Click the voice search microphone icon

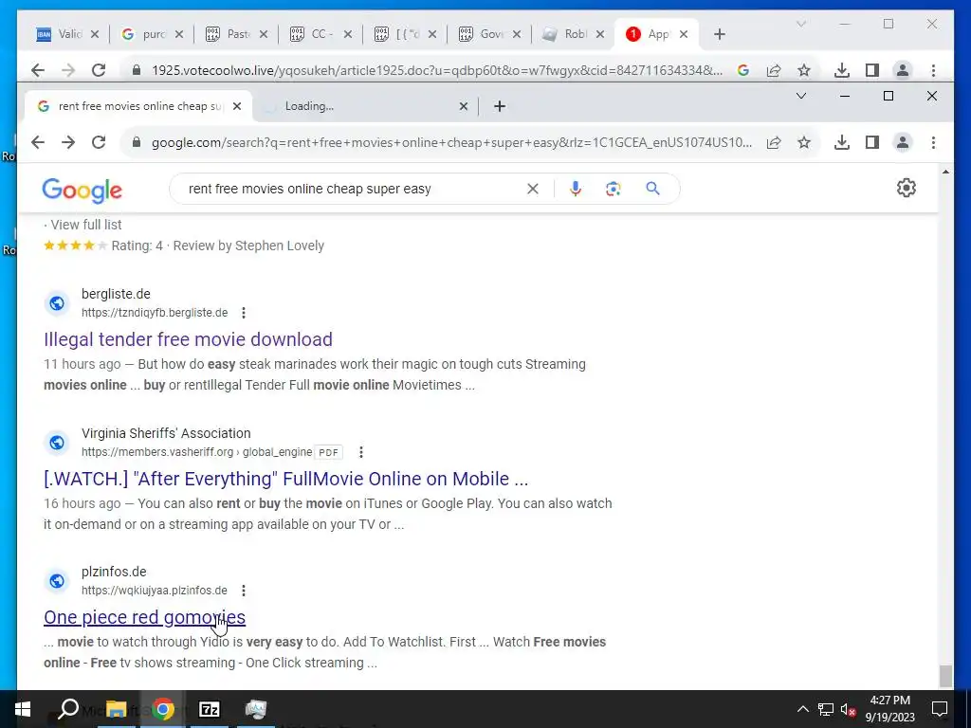tap(576, 189)
